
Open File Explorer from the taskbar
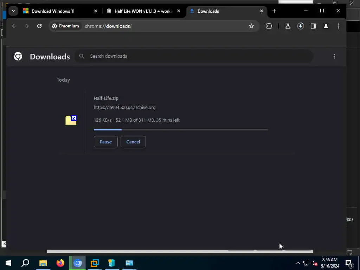coord(43,263)
